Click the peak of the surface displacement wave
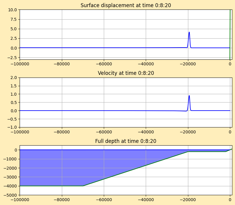Image resolution: width=235 pixels, height=205 pixels. click(189, 32)
